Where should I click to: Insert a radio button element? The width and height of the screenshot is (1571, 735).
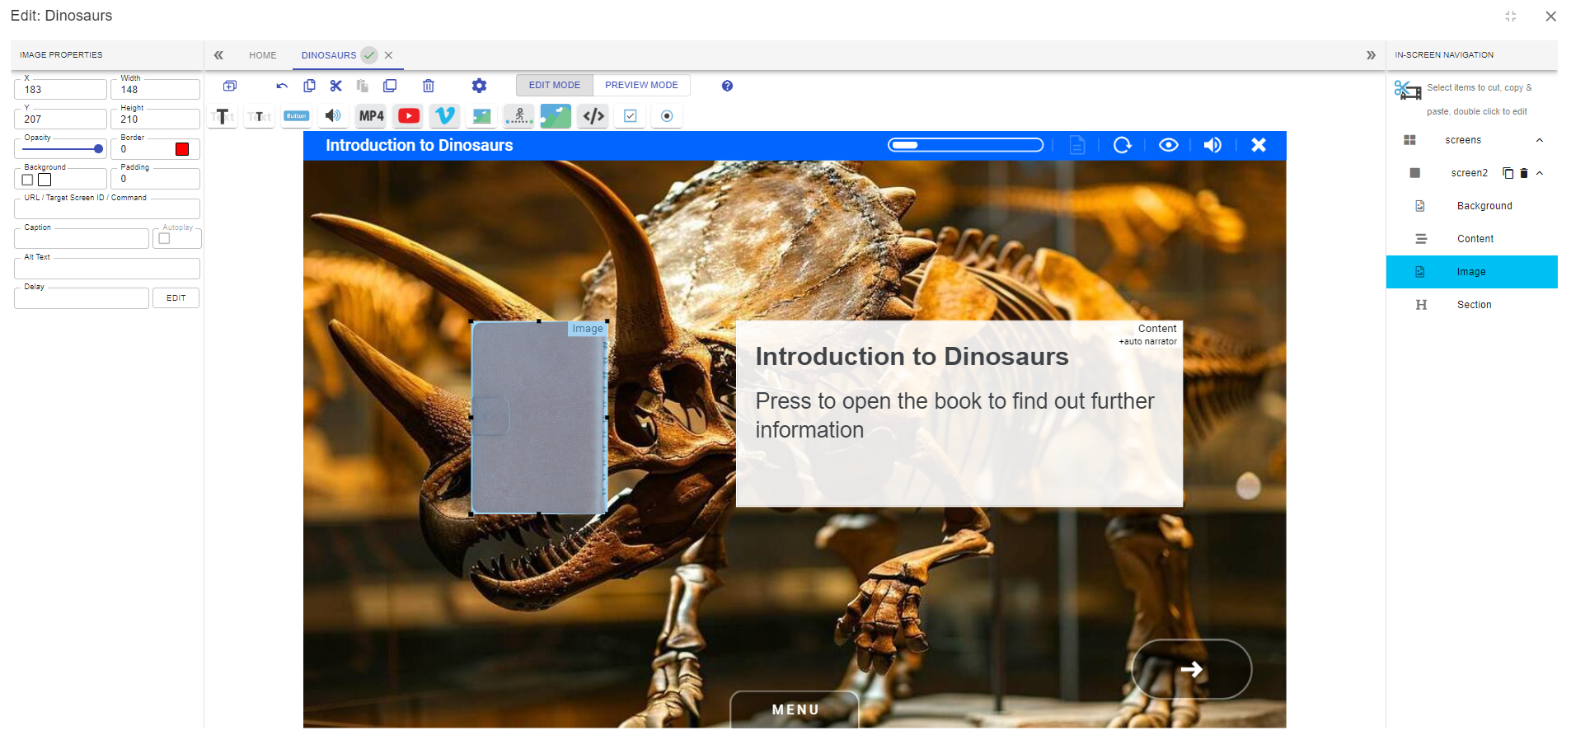coord(667,116)
